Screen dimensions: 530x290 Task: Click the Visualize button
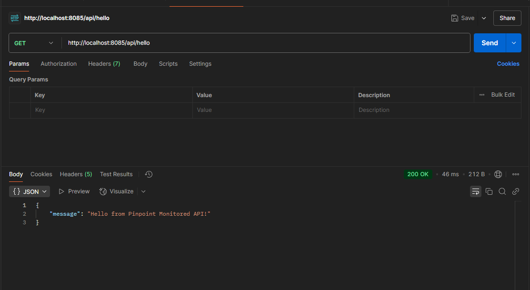(116, 191)
